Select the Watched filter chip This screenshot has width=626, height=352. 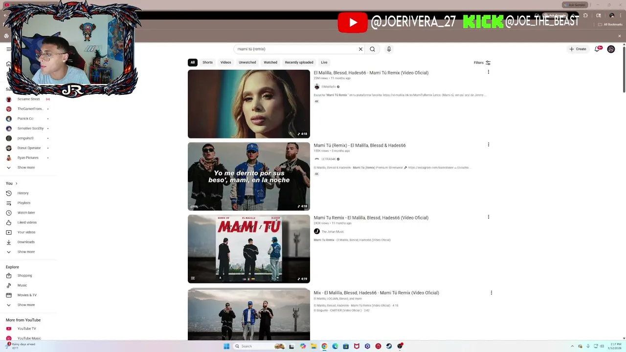(x=270, y=62)
